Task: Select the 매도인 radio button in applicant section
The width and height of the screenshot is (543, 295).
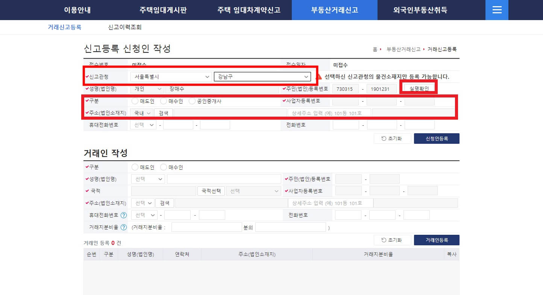Action: click(134, 101)
